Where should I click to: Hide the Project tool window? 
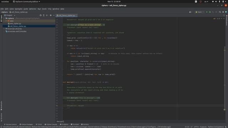54,15
